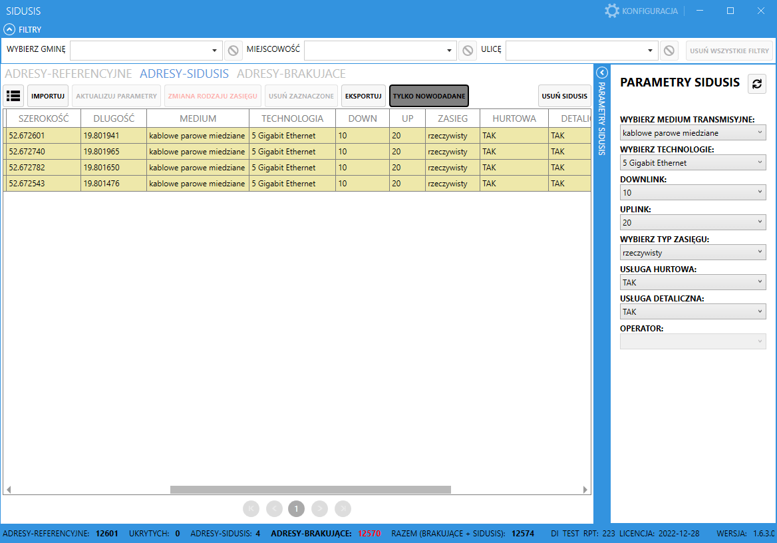
Task: Clear the Miejscowość filter icon
Action: (x=467, y=51)
